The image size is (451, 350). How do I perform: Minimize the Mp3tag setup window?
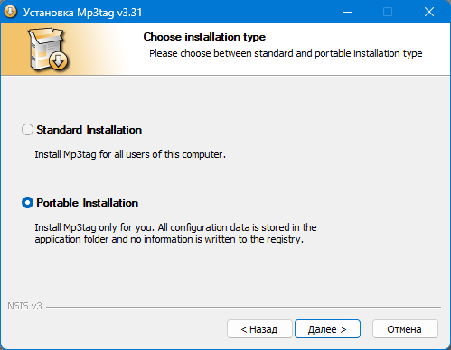coord(347,12)
